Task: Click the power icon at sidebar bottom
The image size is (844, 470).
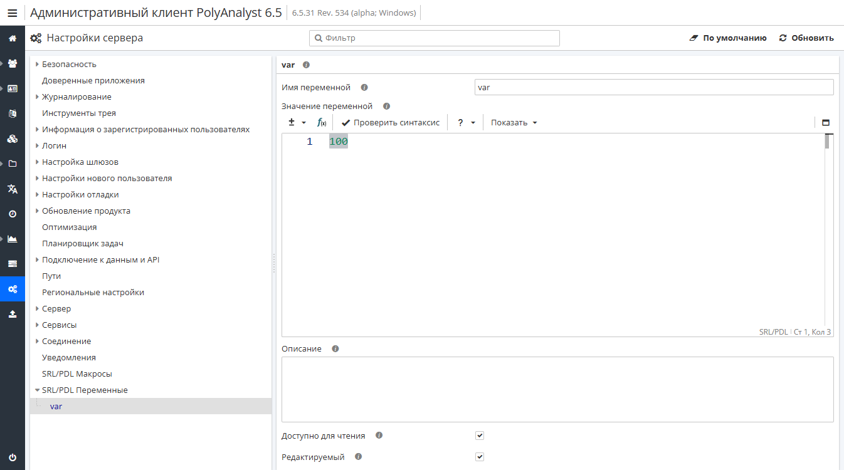Action: click(x=13, y=457)
